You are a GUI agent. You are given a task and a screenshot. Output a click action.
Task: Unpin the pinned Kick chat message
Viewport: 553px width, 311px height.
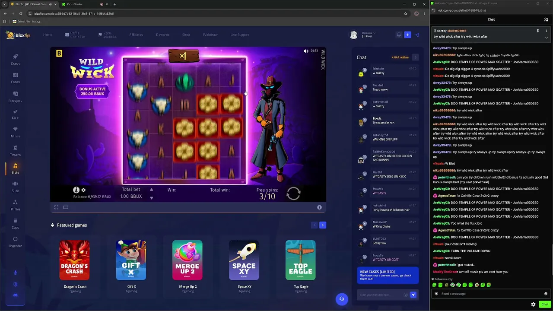538,31
